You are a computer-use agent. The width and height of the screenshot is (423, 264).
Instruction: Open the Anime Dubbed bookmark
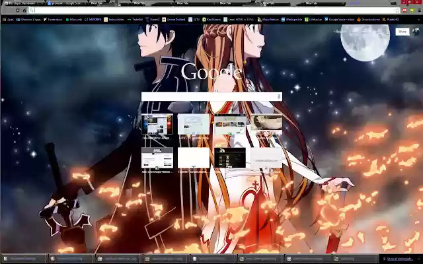click(174, 19)
